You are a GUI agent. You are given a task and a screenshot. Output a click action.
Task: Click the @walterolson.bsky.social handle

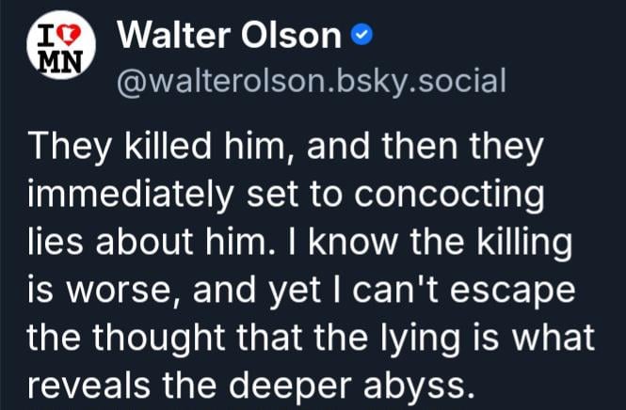(310, 80)
